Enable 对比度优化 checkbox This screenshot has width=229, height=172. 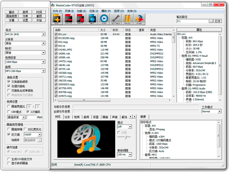coord(25,129)
